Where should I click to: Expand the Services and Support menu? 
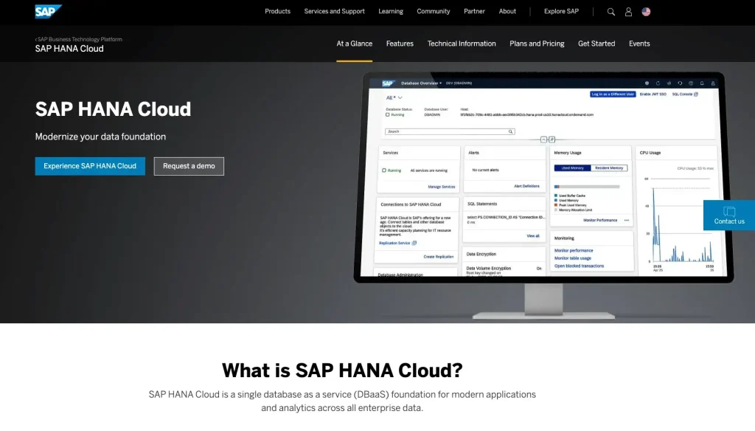coord(334,11)
